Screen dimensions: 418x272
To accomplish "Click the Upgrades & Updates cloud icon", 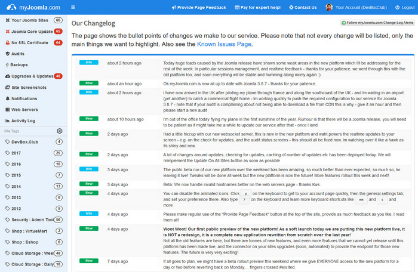I will (x=7, y=76).
